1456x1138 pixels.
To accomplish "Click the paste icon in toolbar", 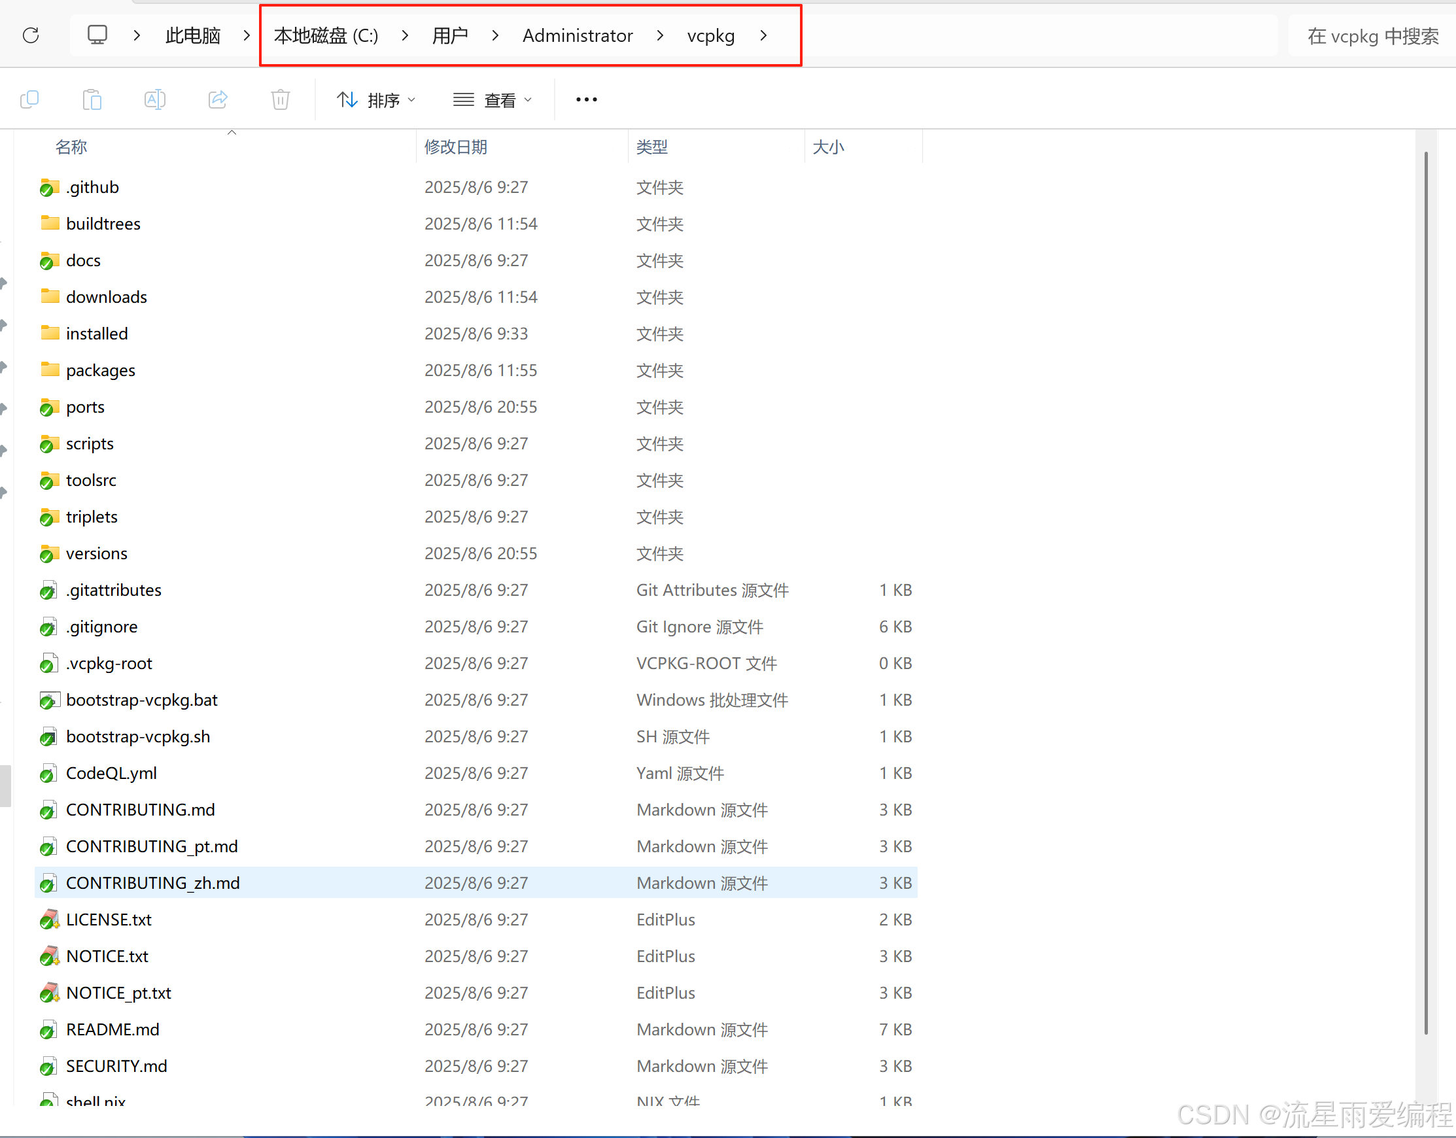I will pyautogui.click(x=92, y=100).
